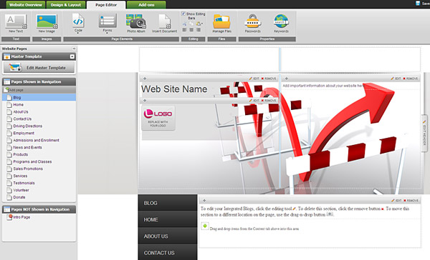
Task: Click the paste icon in Editing
Action: (198, 24)
